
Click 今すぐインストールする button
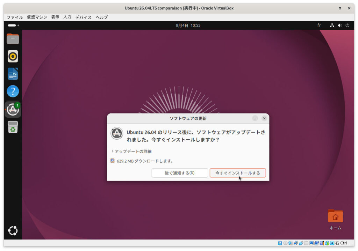(x=238, y=173)
